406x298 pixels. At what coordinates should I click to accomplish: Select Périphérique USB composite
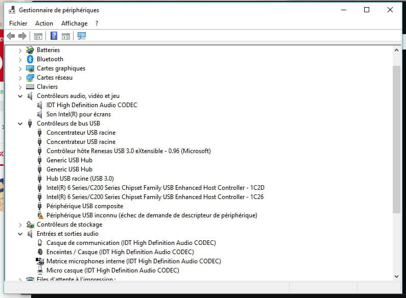pyautogui.click(x=85, y=206)
